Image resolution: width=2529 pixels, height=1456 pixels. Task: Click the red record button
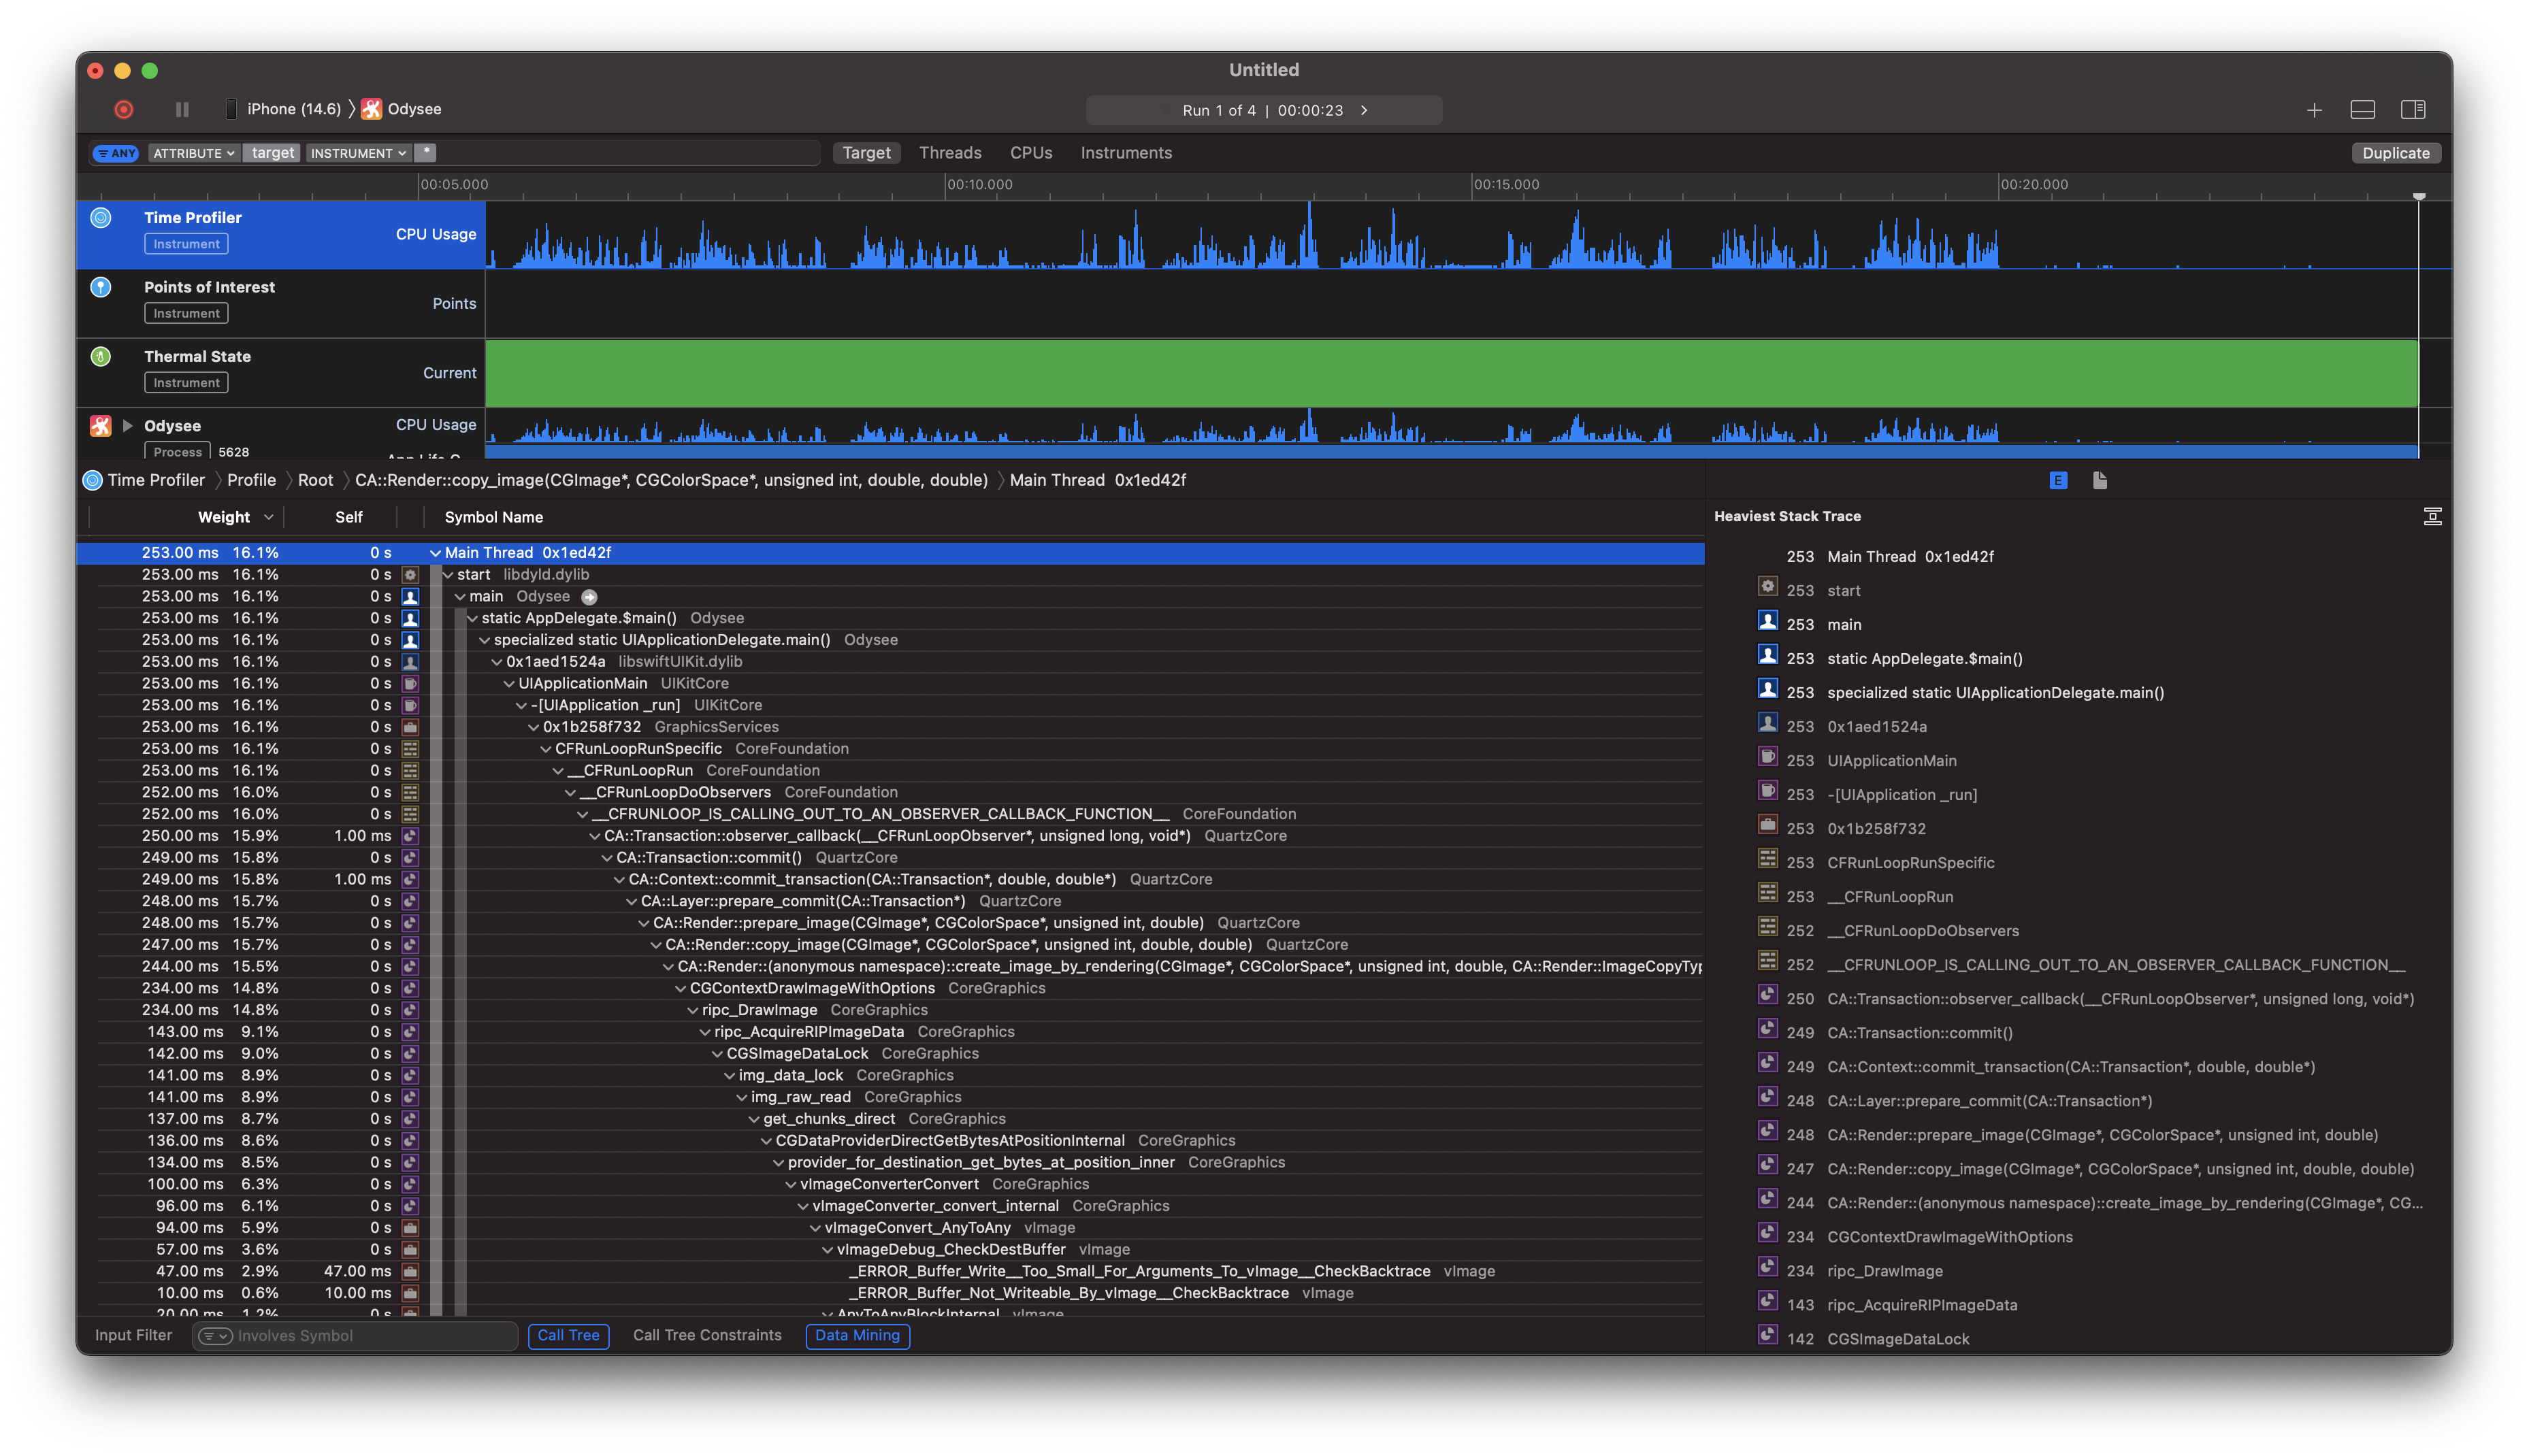tap(124, 110)
